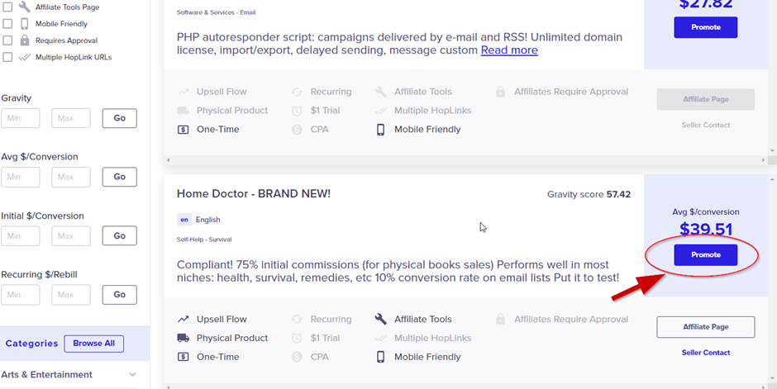Tick the Requires Approval checkbox
Image resolution: width=777 pixels, height=389 pixels.
click(x=7, y=40)
